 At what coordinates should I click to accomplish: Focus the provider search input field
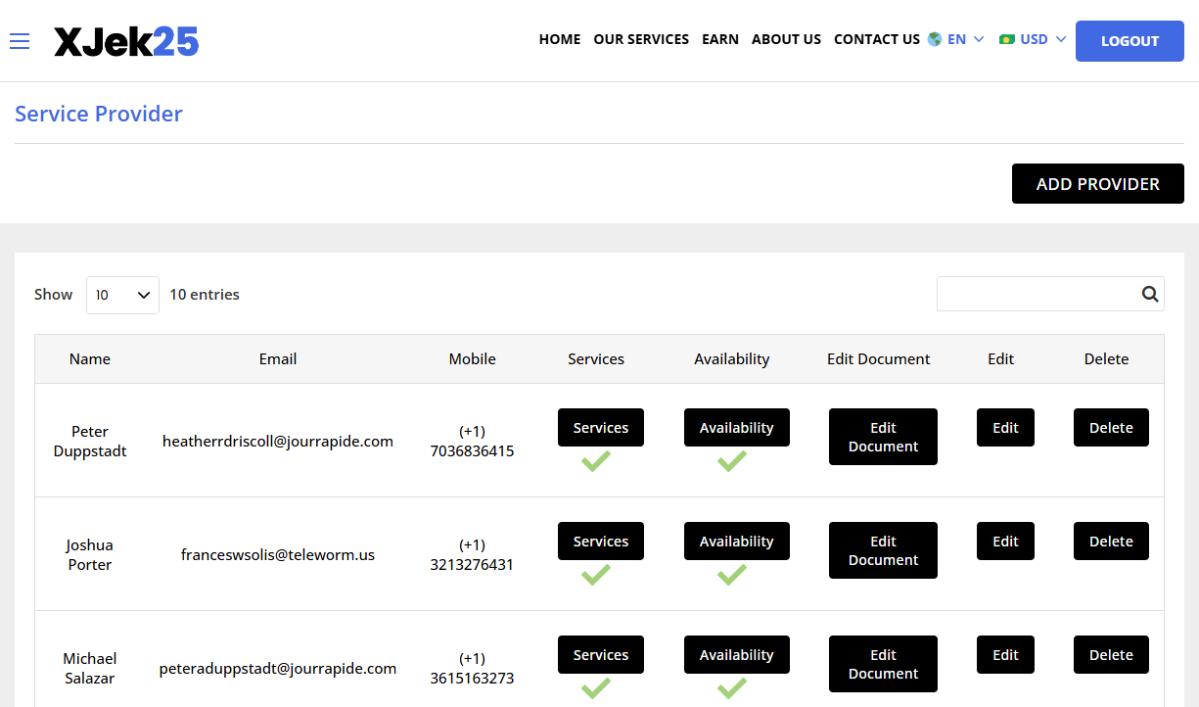pos(1036,294)
